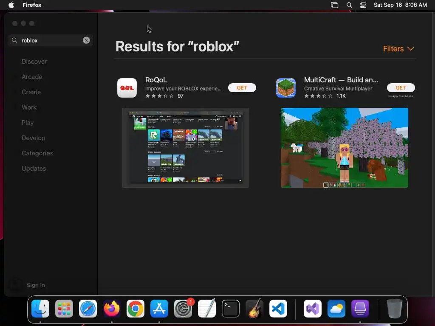Open the Firefox menu in menu bar
This screenshot has width=435, height=326.
coord(32,5)
